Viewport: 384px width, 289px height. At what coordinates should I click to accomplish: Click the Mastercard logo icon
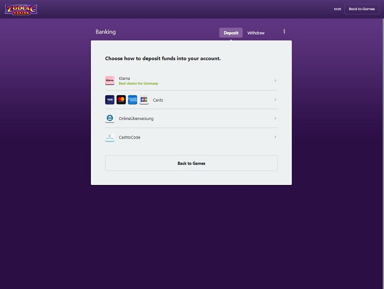point(121,100)
